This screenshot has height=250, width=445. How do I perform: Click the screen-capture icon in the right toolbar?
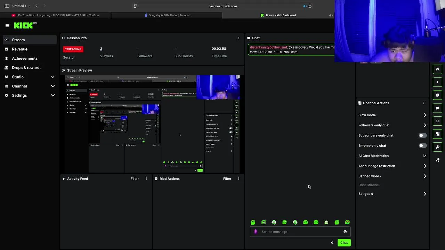point(438,69)
